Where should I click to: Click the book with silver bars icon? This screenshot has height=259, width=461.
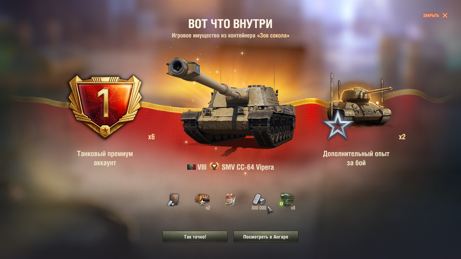173,200
